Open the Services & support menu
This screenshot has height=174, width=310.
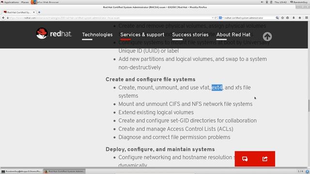[142, 34]
